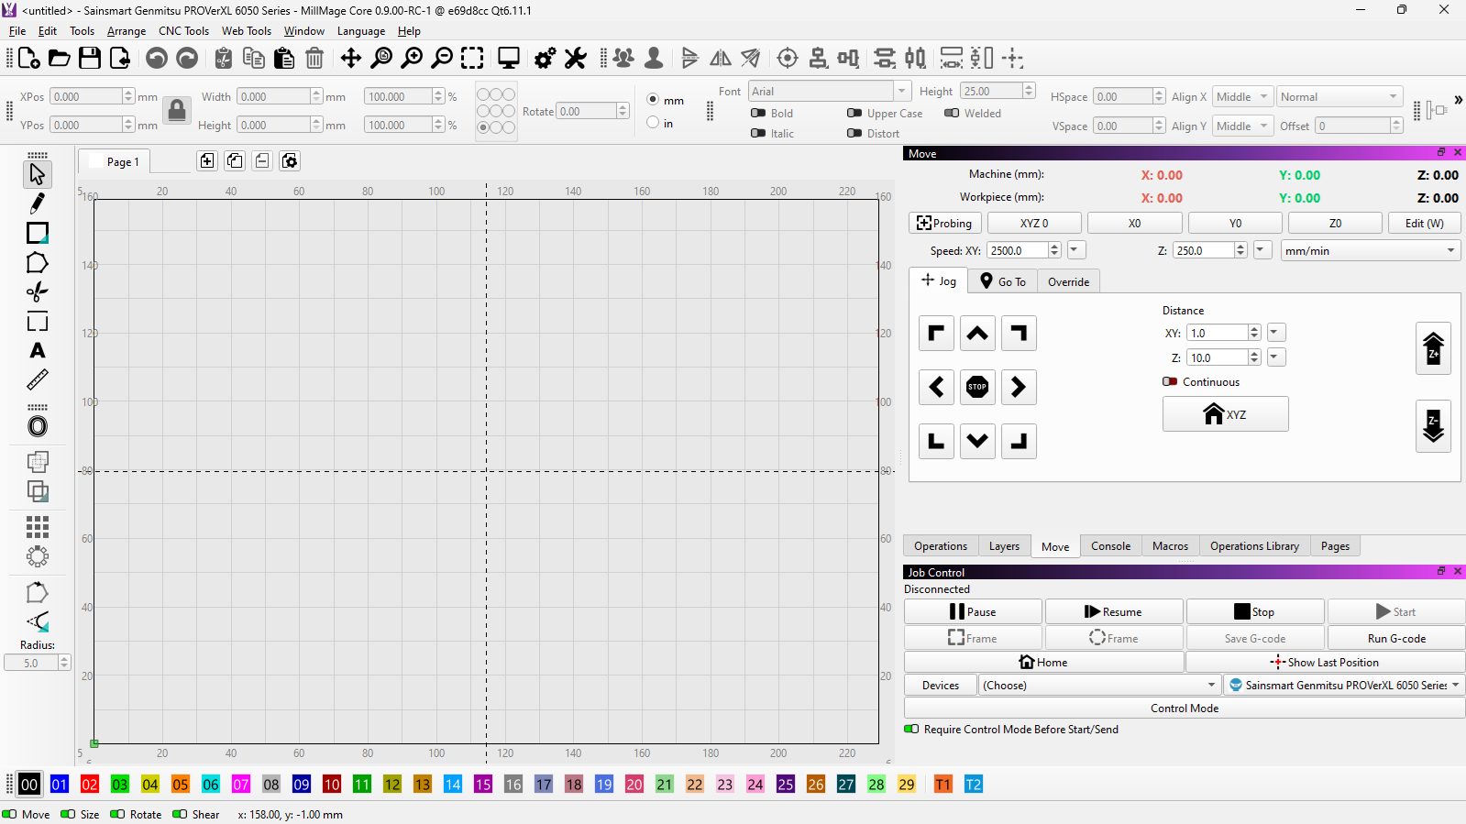Image resolution: width=1466 pixels, height=824 pixels.
Task: Toggle Require Control Mode Before Start/Send
Action: point(911,730)
